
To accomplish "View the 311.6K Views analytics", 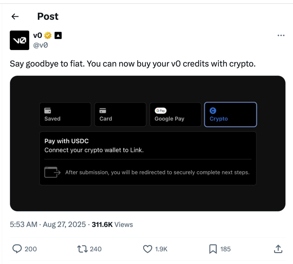I will pos(112,225).
